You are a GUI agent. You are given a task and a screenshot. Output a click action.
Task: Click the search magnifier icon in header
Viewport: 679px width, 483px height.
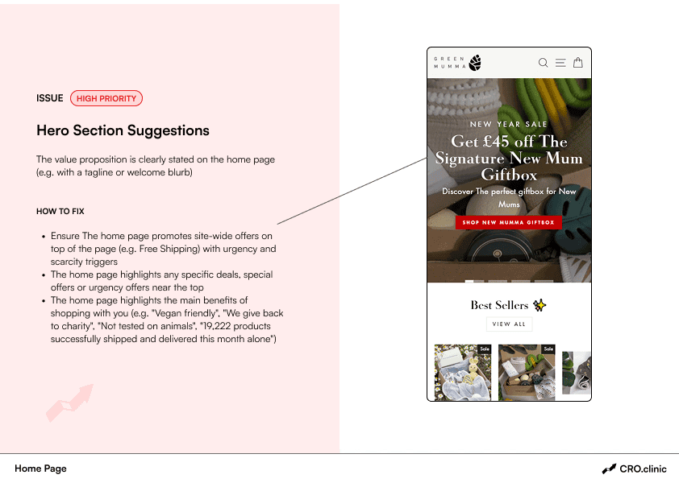(544, 63)
